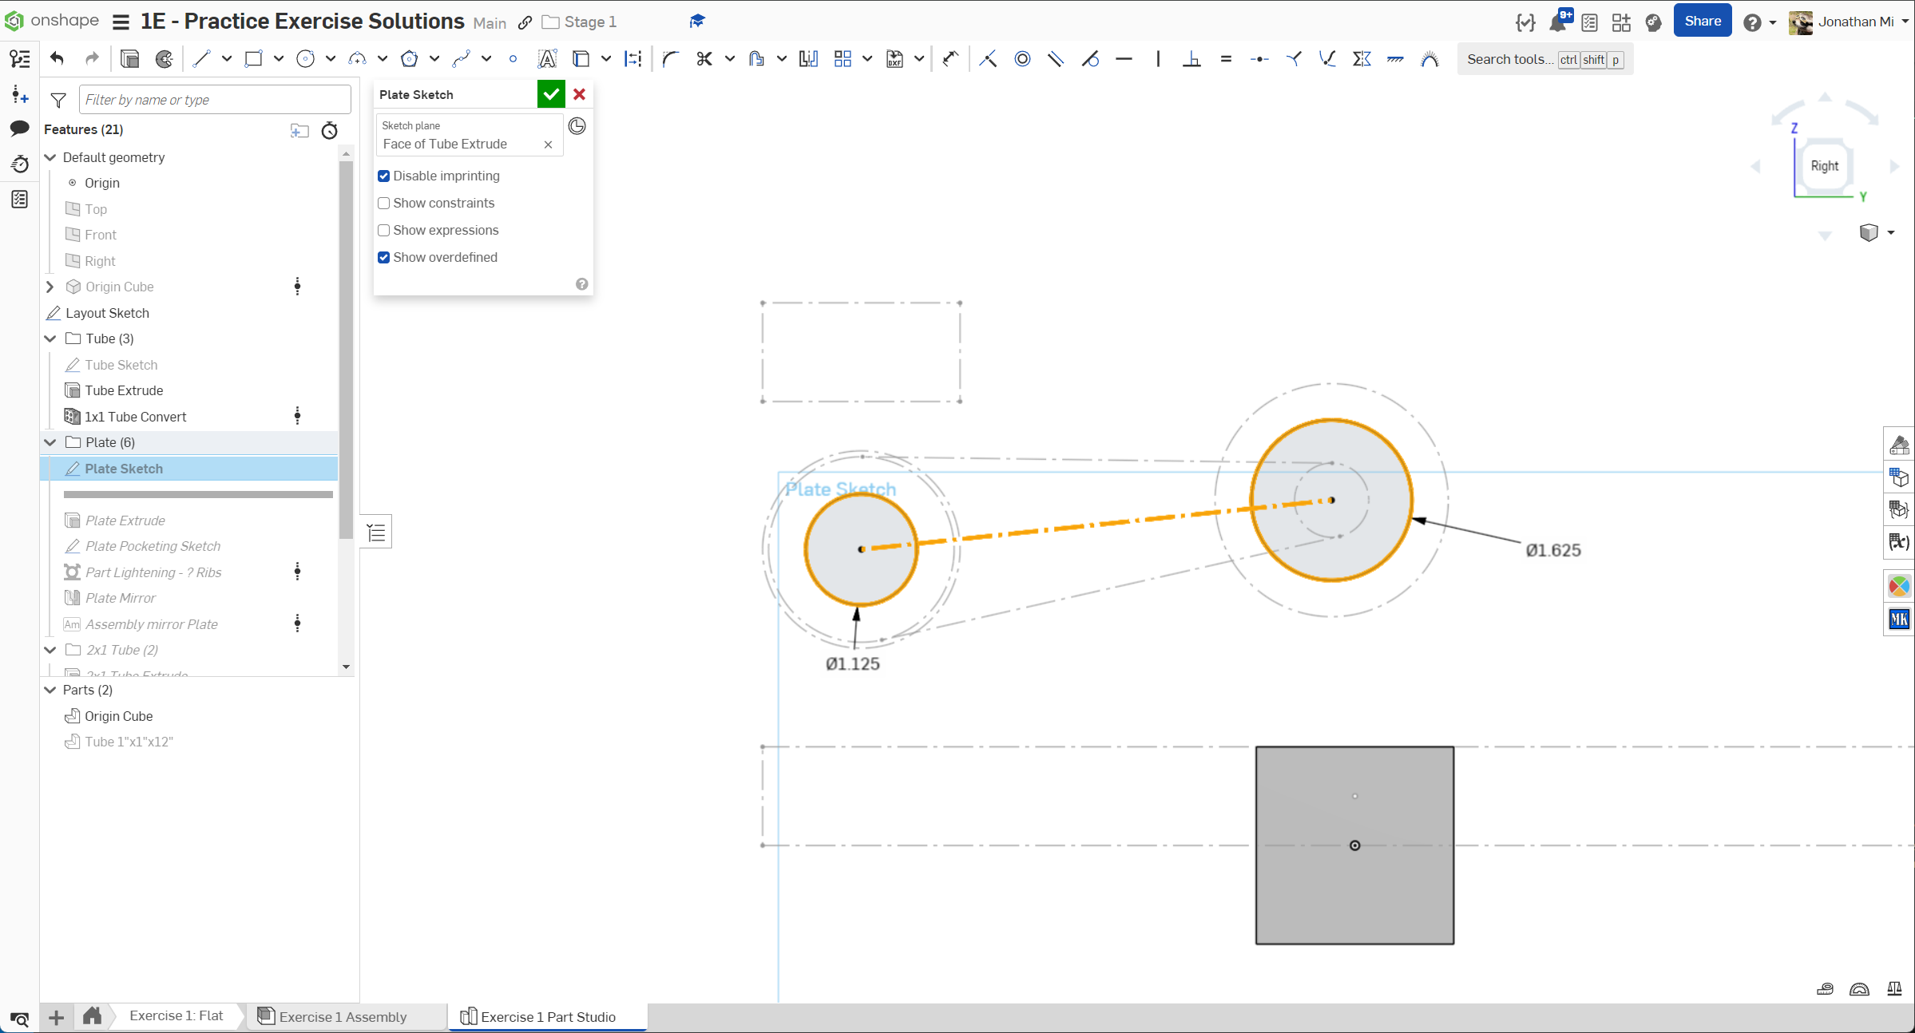Select the Line sketch tool
Viewport: 1915px width, 1033px height.
pyautogui.click(x=201, y=59)
